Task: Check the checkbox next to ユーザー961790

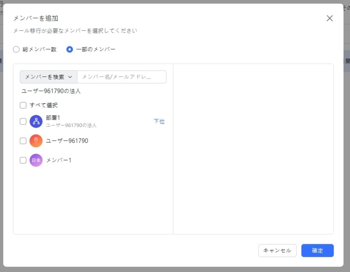Action: (23, 141)
